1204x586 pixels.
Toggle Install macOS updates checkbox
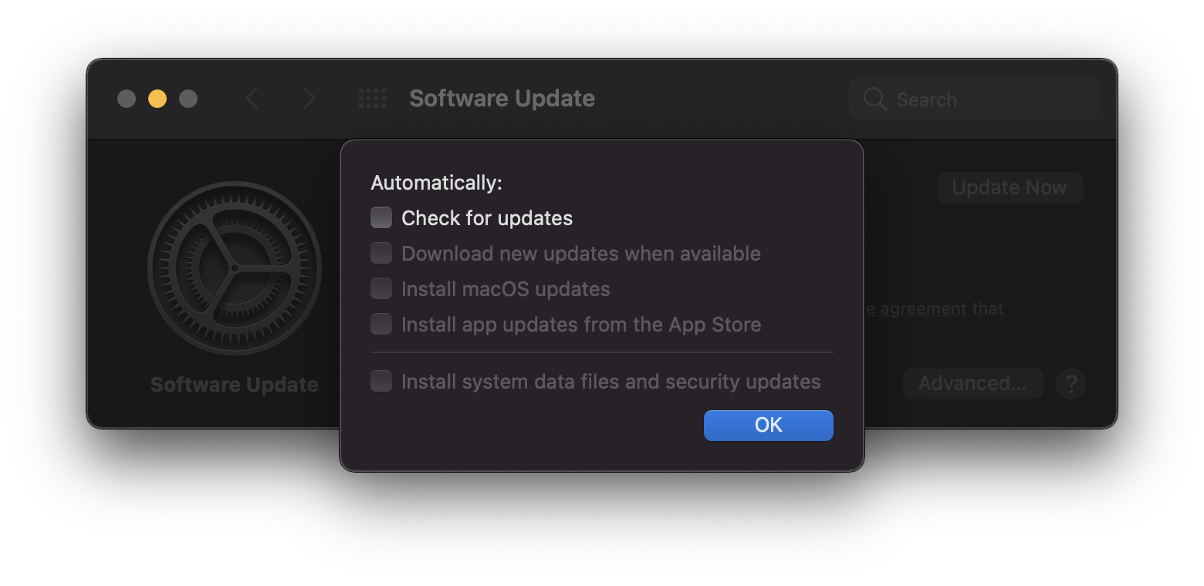[381, 289]
